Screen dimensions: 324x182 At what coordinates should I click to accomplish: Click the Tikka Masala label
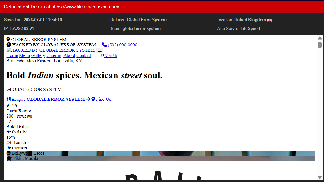click(25, 159)
